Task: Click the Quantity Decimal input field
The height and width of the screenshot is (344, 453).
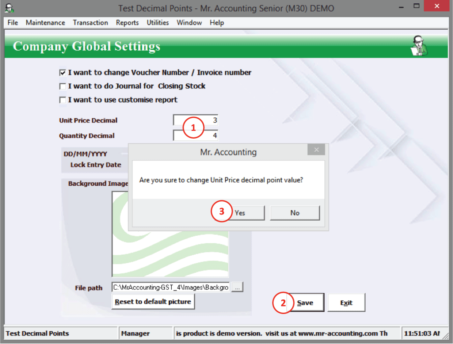Action: pos(196,135)
